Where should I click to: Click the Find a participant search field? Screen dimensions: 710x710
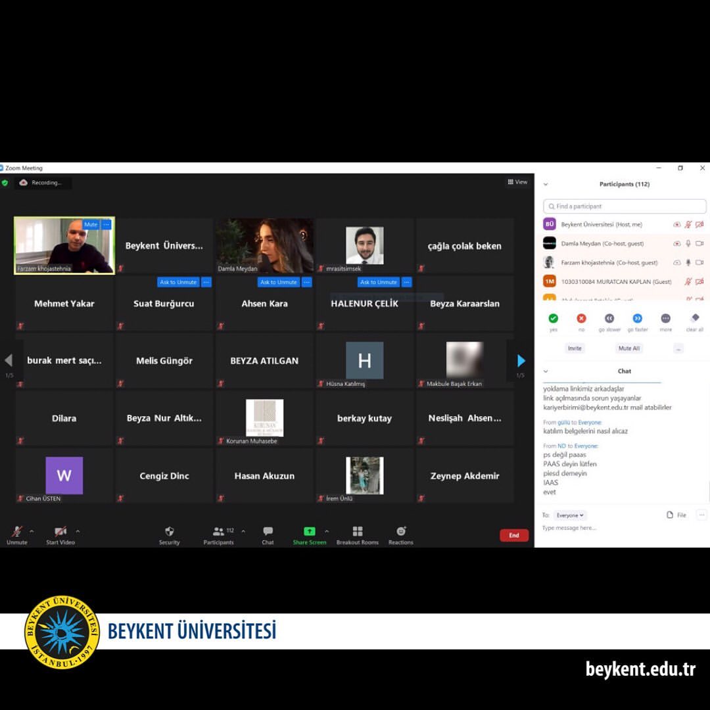[x=625, y=206]
